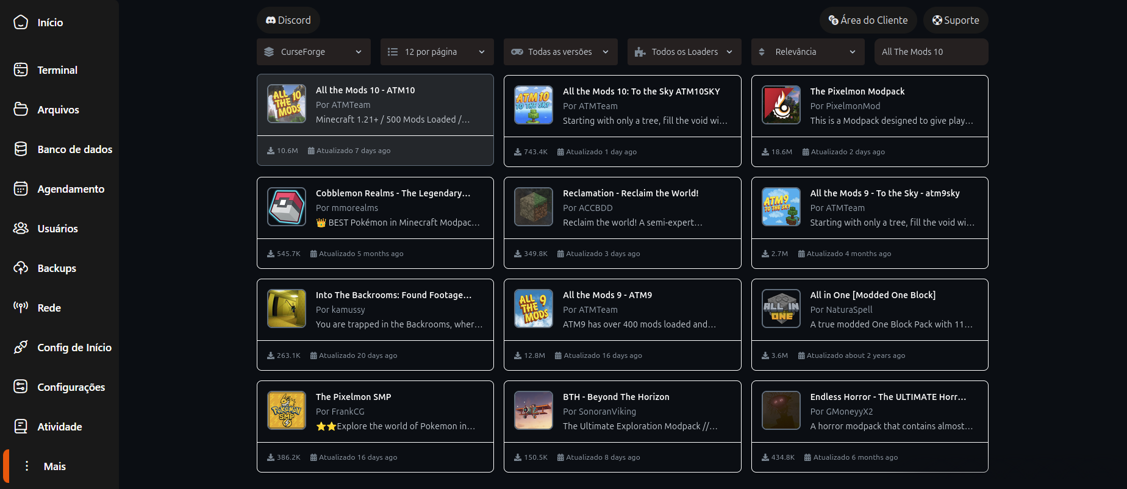Open the Agendamento calendar icon
The height and width of the screenshot is (489, 1127).
click(x=21, y=189)
